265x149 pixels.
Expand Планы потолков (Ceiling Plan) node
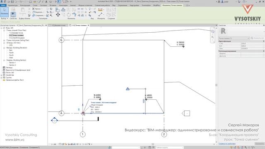4,41
